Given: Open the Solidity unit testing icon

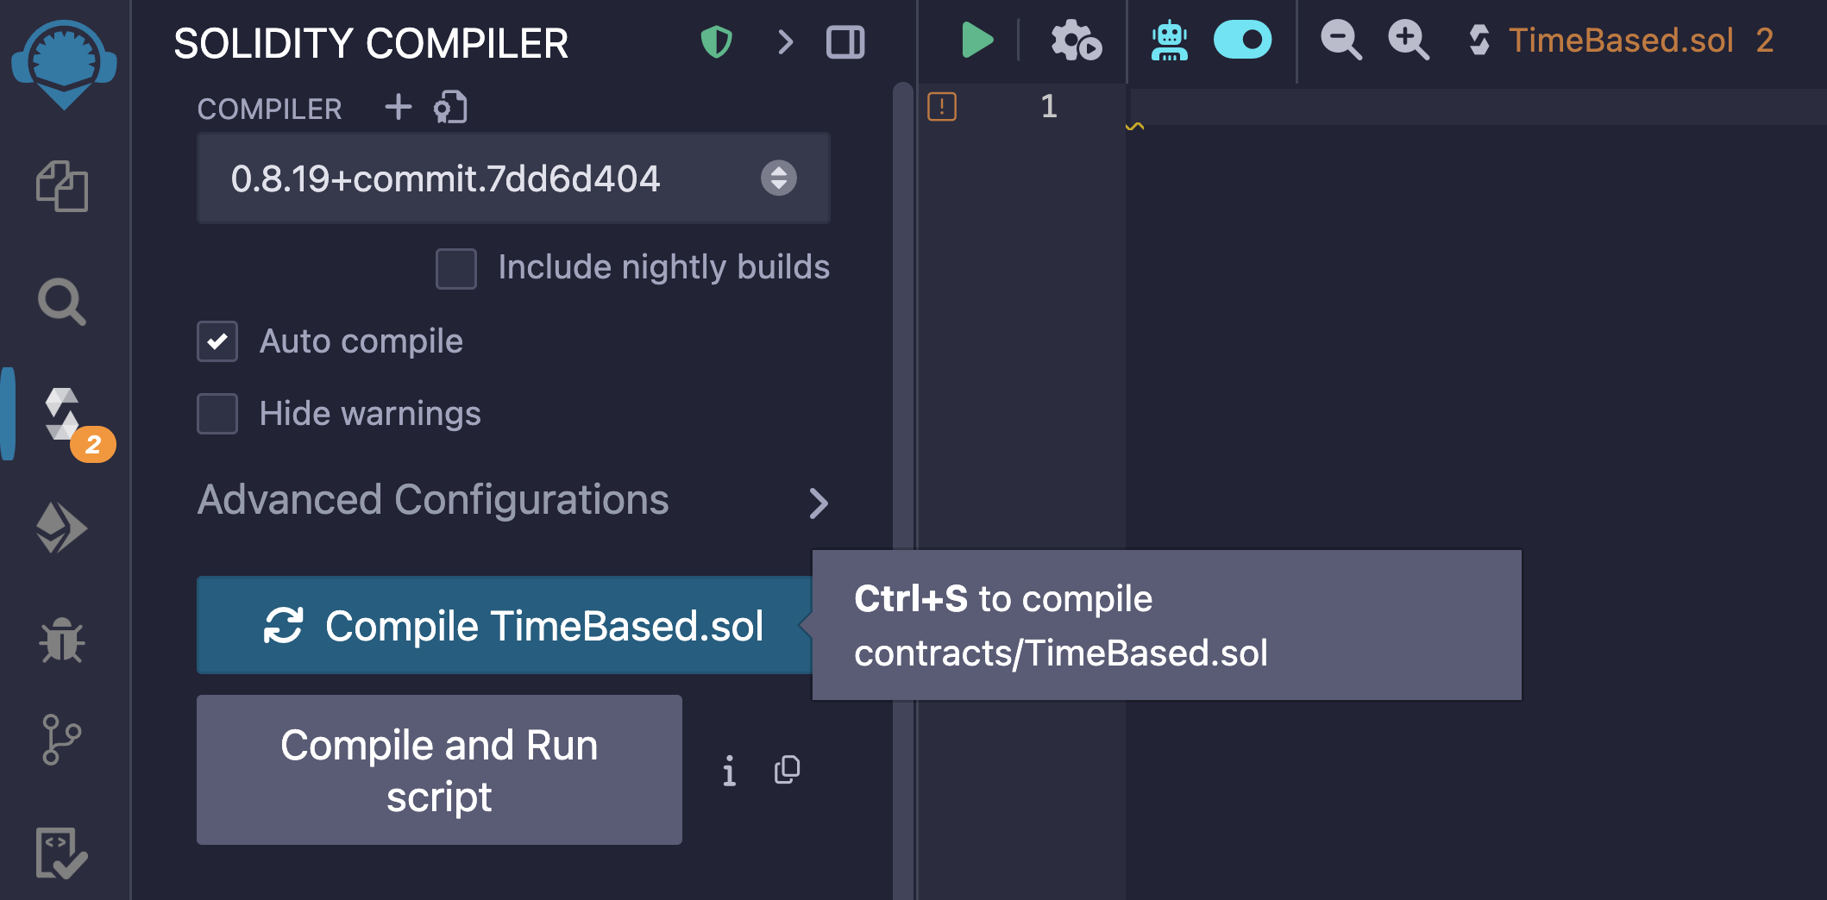Looking at the screenshot, I should pos(62,853).
